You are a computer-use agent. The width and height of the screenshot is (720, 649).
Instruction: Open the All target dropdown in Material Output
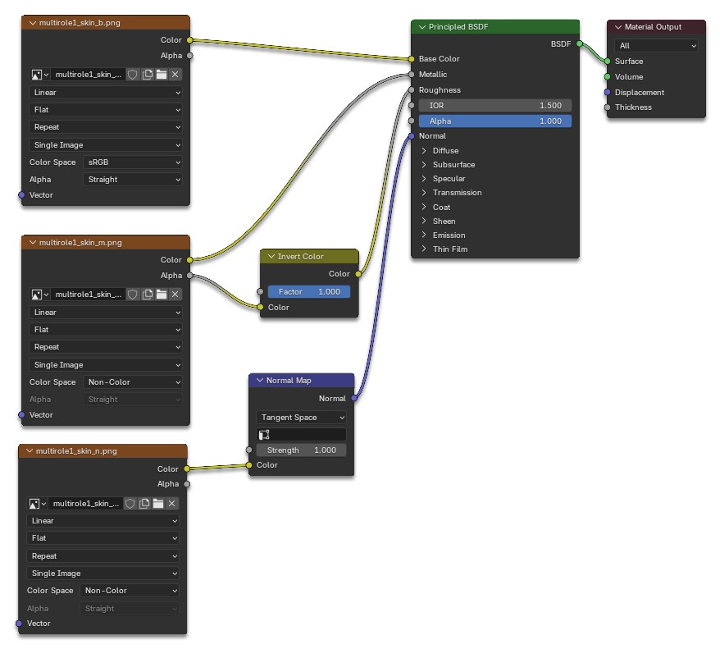pos(657,45)
